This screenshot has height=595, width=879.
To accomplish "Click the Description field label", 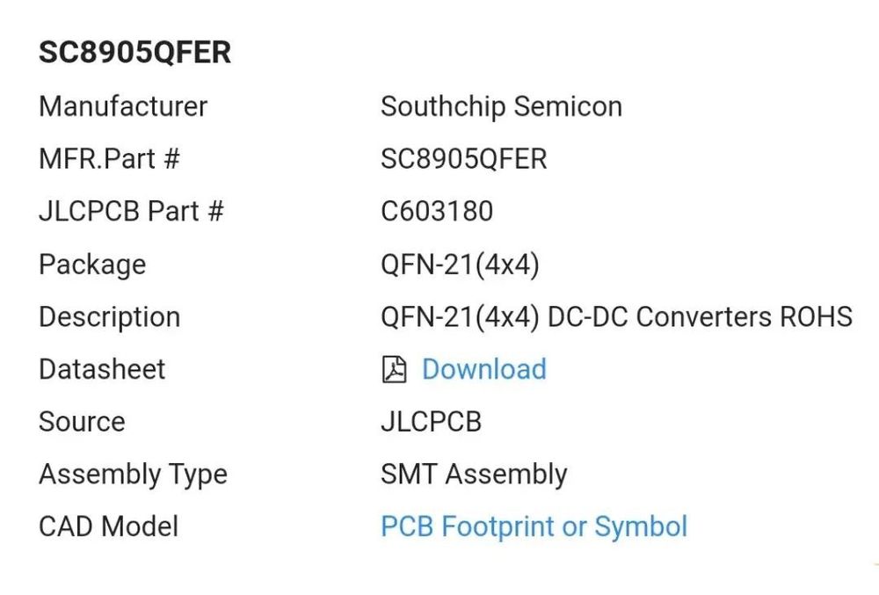I will pos(109,317).
